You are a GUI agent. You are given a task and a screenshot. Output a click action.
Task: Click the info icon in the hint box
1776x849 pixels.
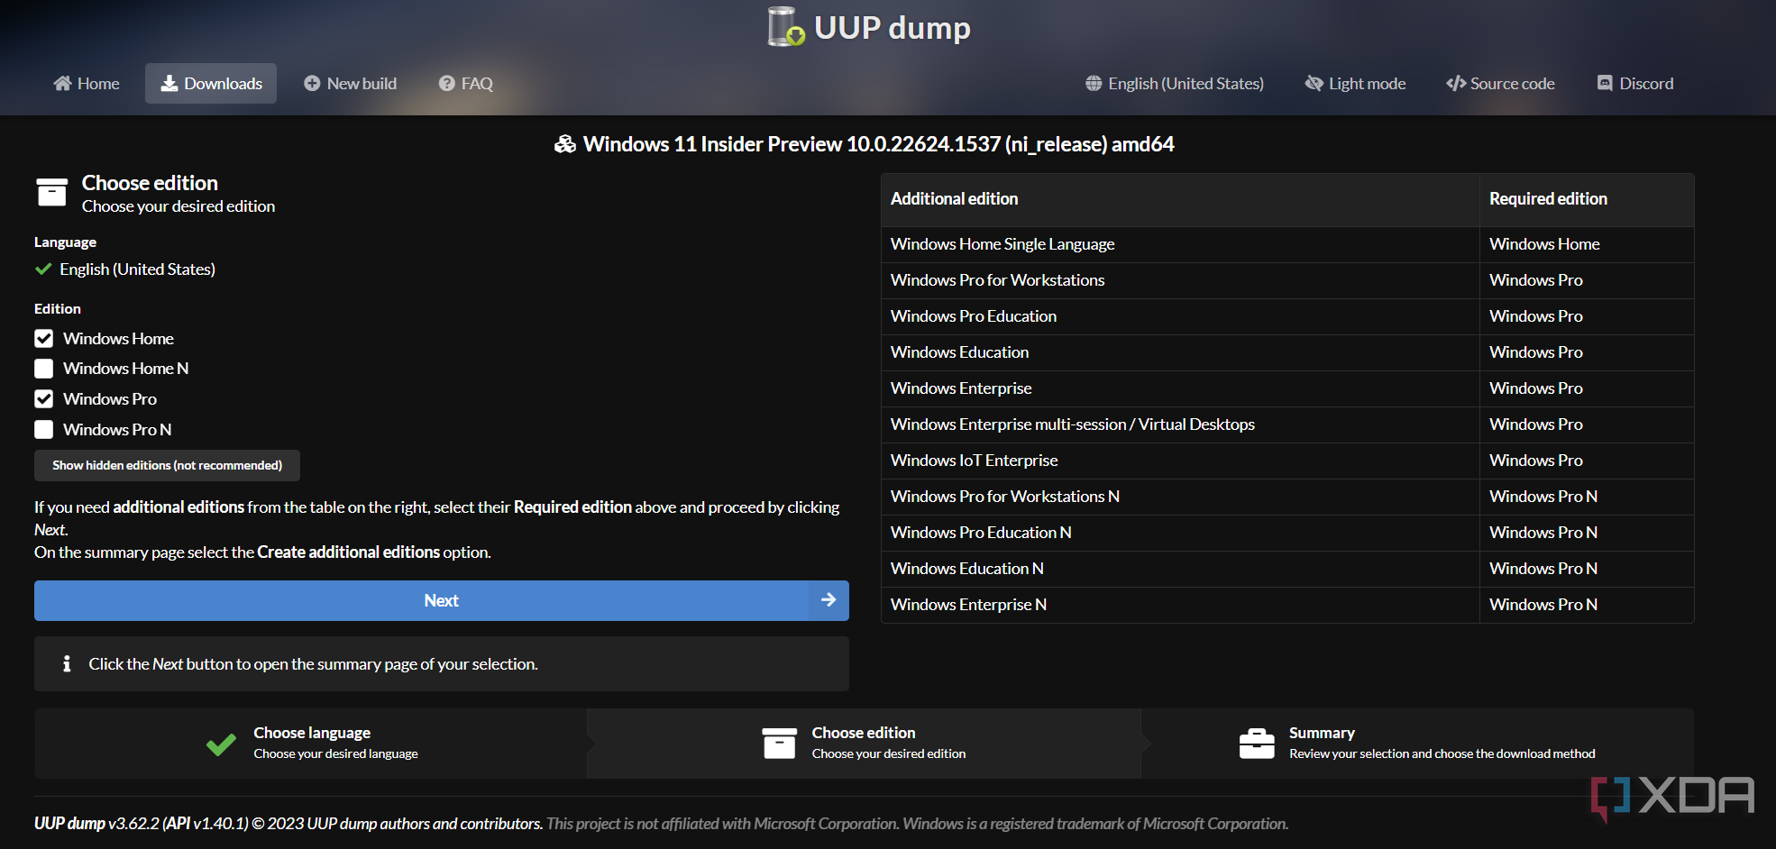pos(67,664)
